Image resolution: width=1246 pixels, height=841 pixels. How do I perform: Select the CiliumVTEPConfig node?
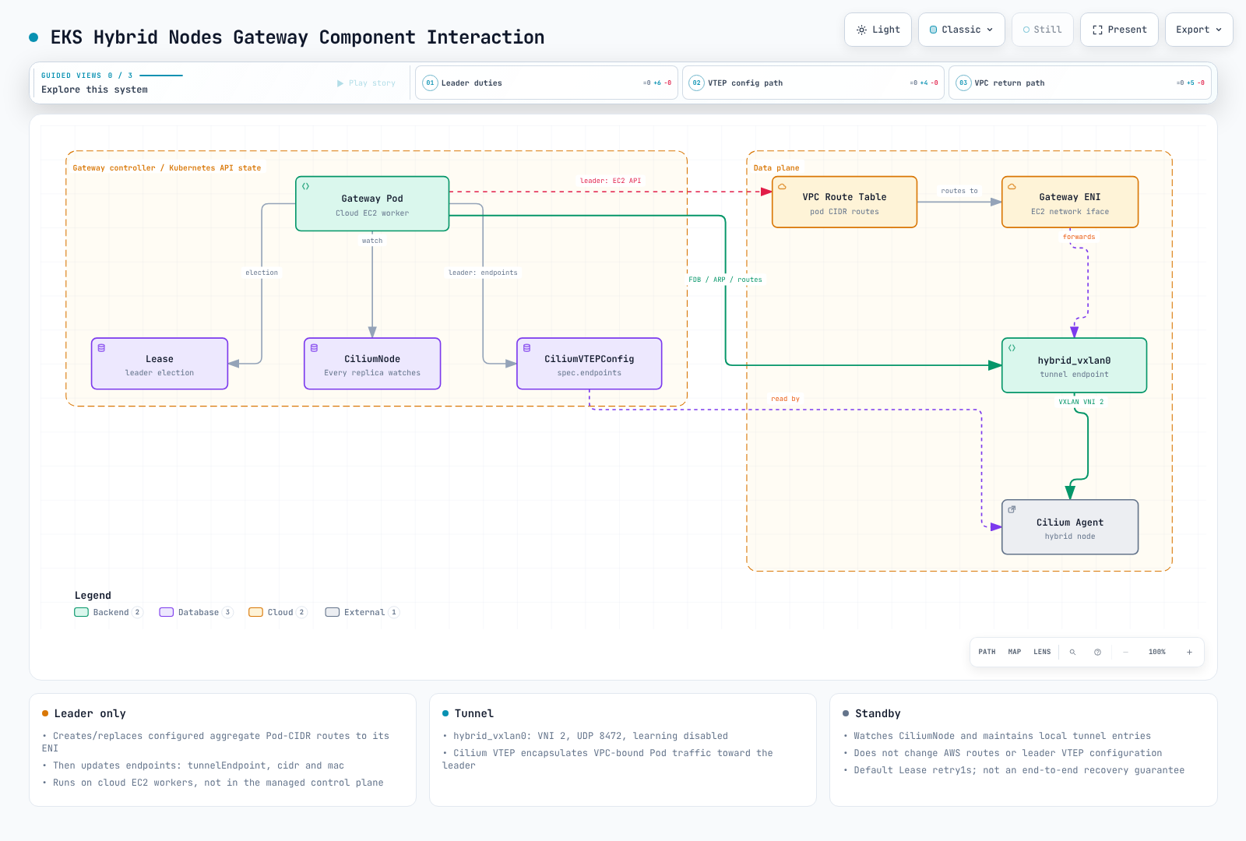pyautogui.click(x=590, y=364)
